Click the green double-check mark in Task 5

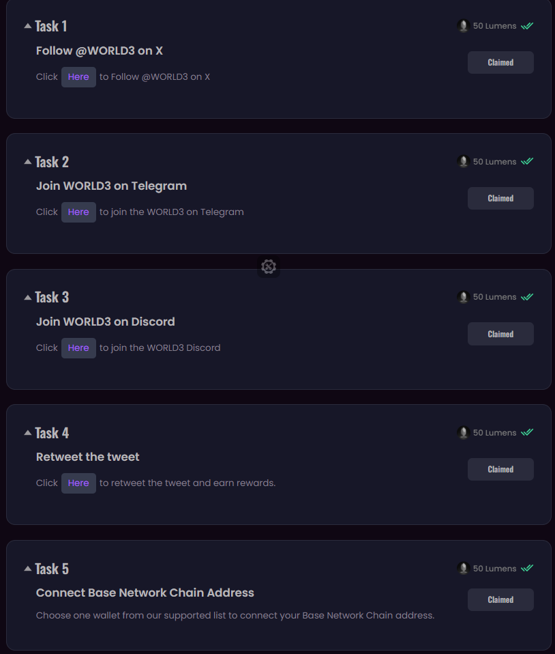click(x=527, y=568)
